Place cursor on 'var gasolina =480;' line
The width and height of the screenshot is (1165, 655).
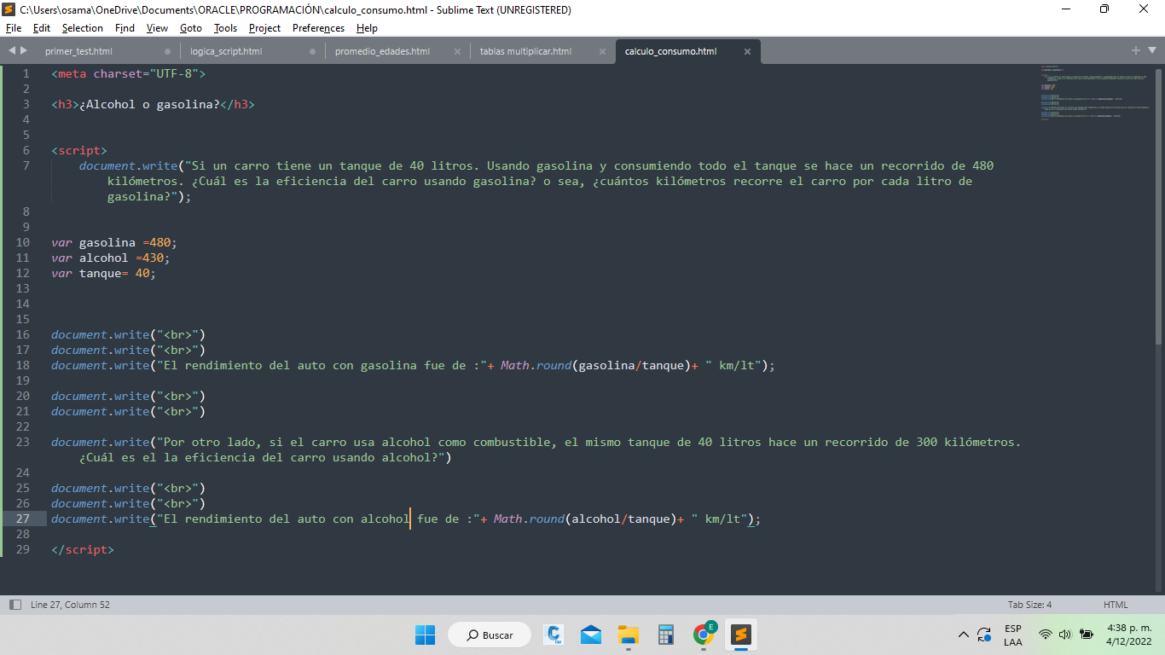tap(114, 242)
